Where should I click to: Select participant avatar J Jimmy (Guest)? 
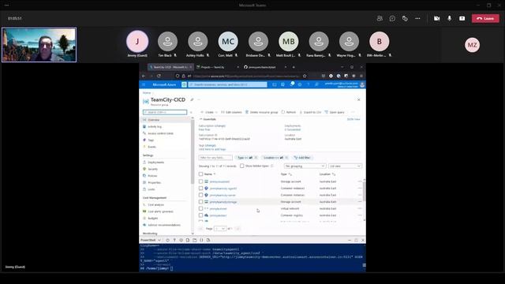pos(137,41)
